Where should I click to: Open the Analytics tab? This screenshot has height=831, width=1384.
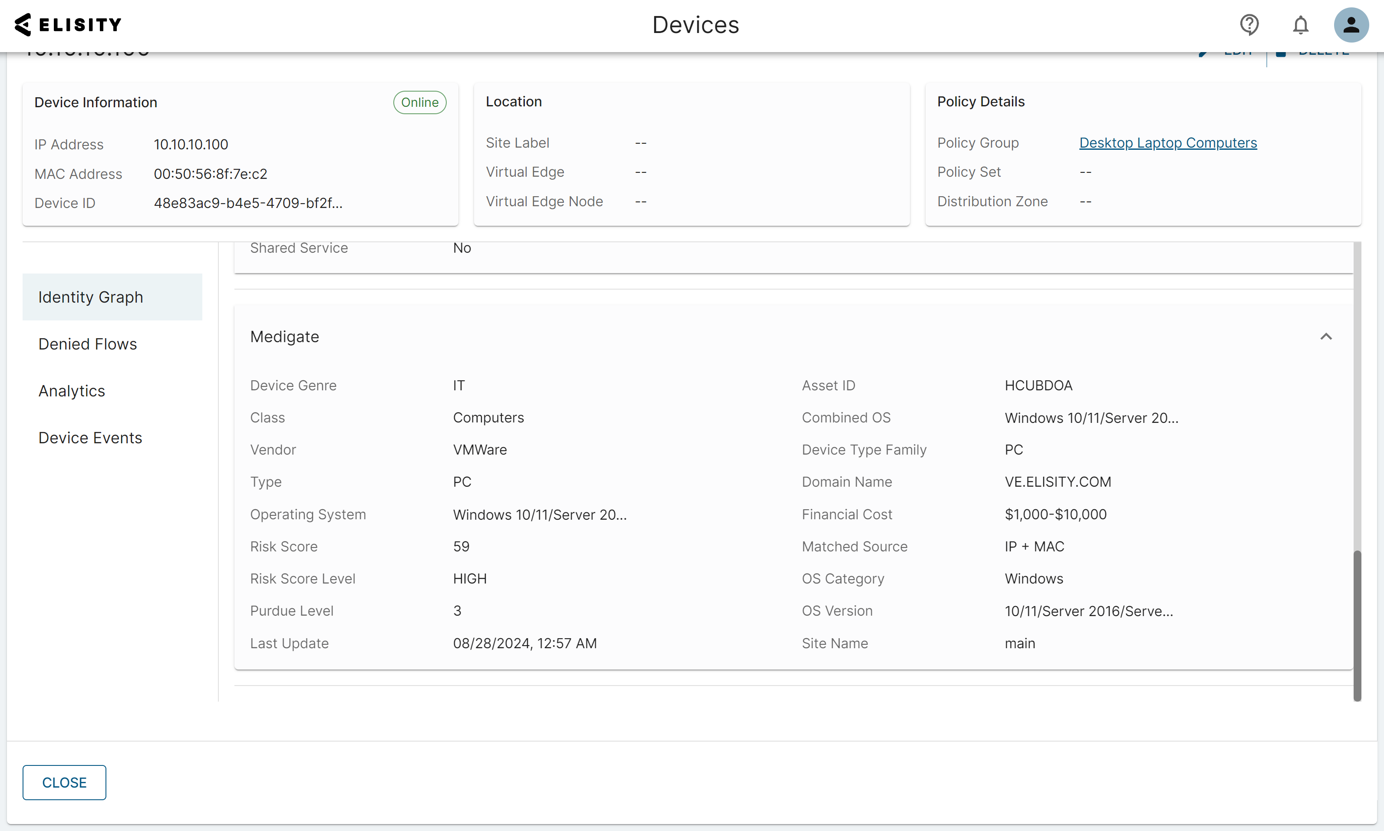(72, 391)
